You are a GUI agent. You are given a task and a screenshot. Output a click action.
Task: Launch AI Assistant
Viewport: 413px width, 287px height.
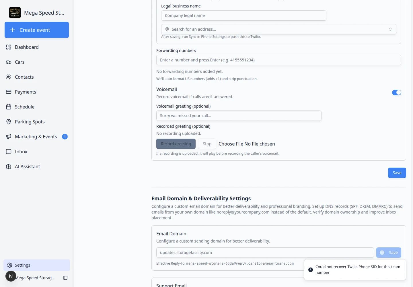click(x=37, y=166)
